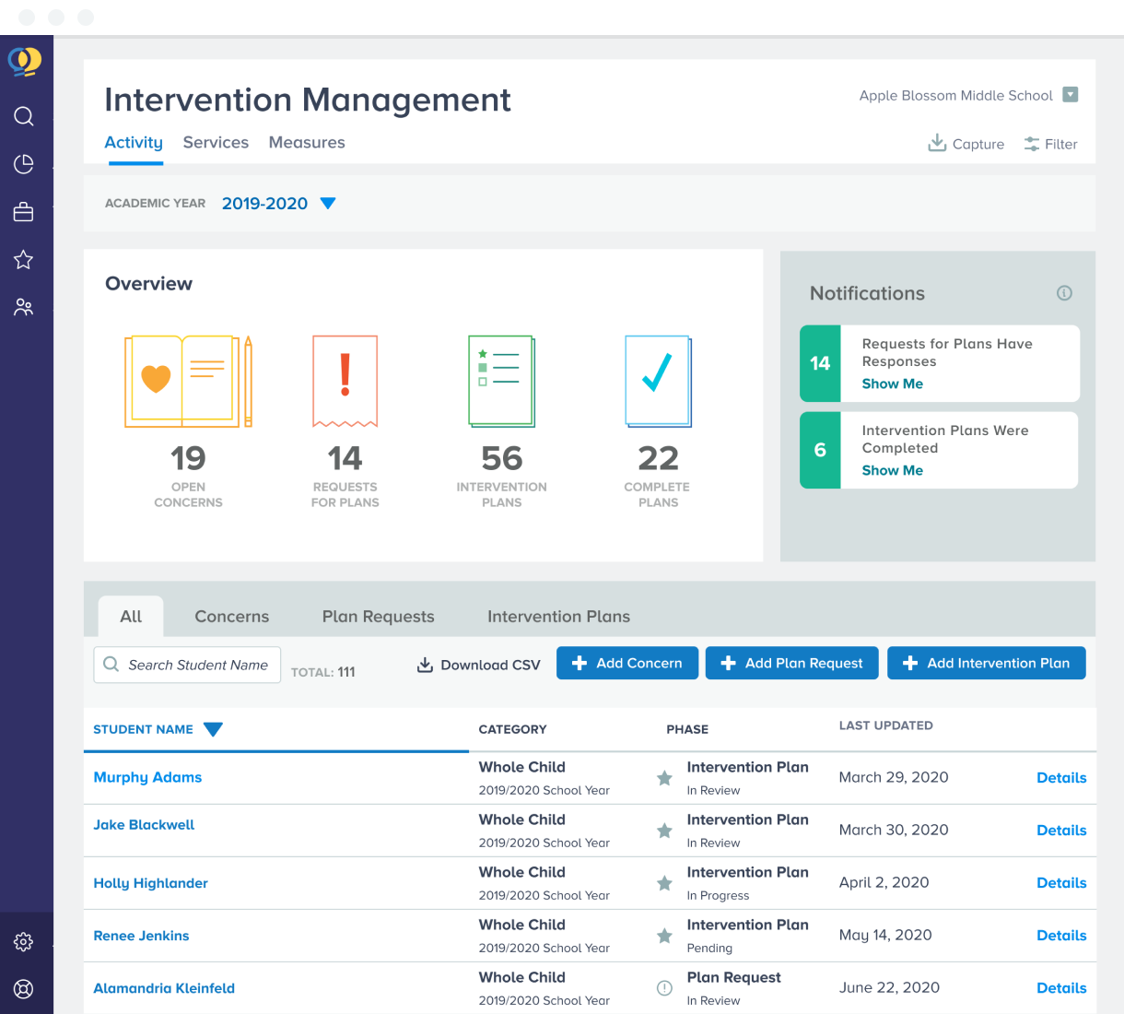Open Renee Jenkins student profile
Image resolution: width=1124 pixels, height=1014 pixels.
pos(141,936)
